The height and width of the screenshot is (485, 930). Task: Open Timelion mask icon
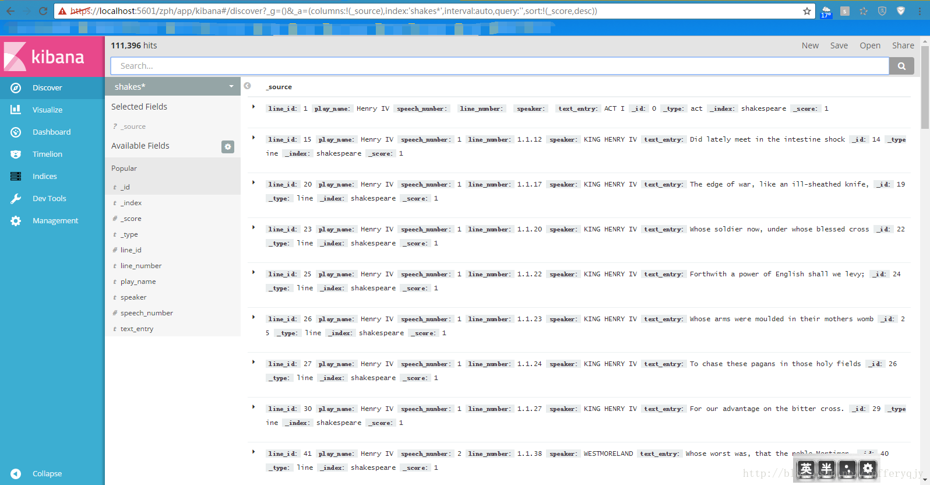click(16, 154)
